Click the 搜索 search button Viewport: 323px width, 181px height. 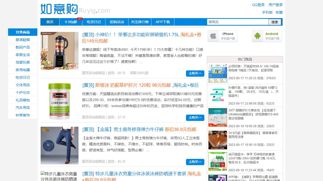point(275,22)
